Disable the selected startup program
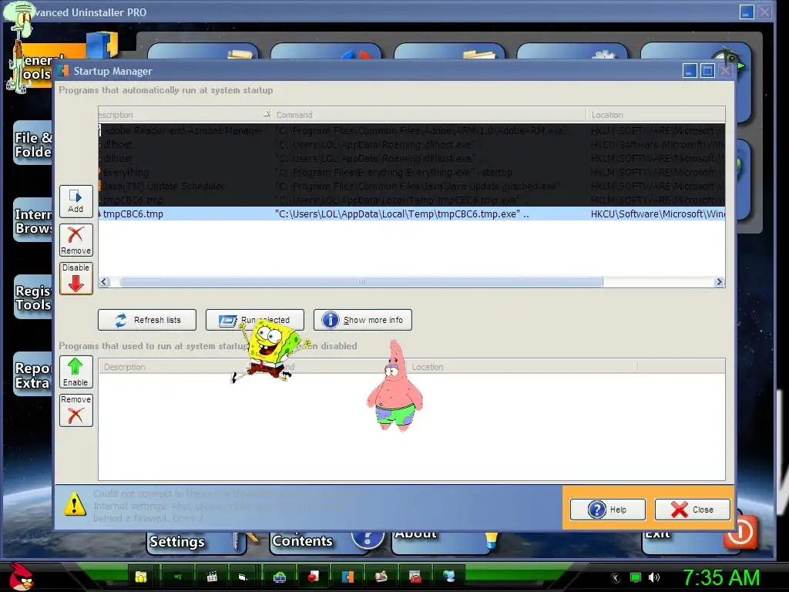789x592 pixels. coord(76,278)
